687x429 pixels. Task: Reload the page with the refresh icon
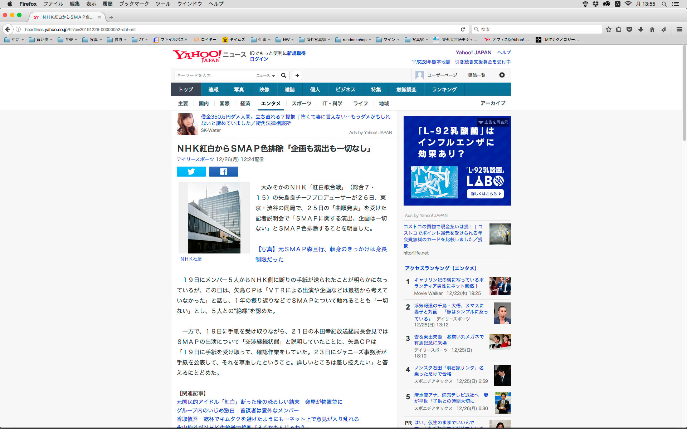[x=463, y=29]
